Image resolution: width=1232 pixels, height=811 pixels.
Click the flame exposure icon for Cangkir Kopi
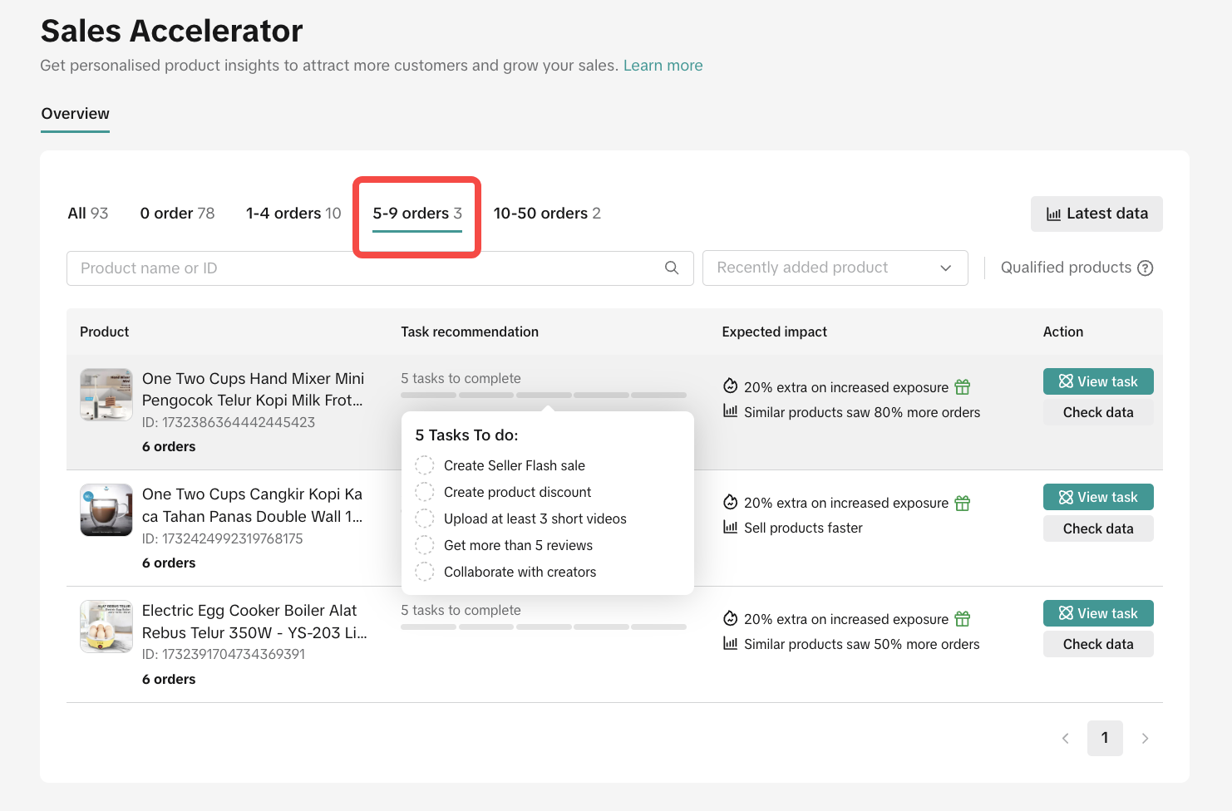tap(730, 503)
